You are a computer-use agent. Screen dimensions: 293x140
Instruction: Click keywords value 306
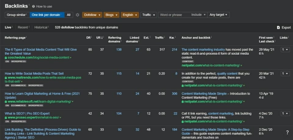point(174,93)
